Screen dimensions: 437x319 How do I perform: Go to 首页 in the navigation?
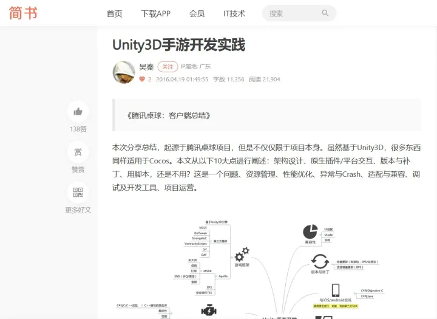tap(114, 13)
